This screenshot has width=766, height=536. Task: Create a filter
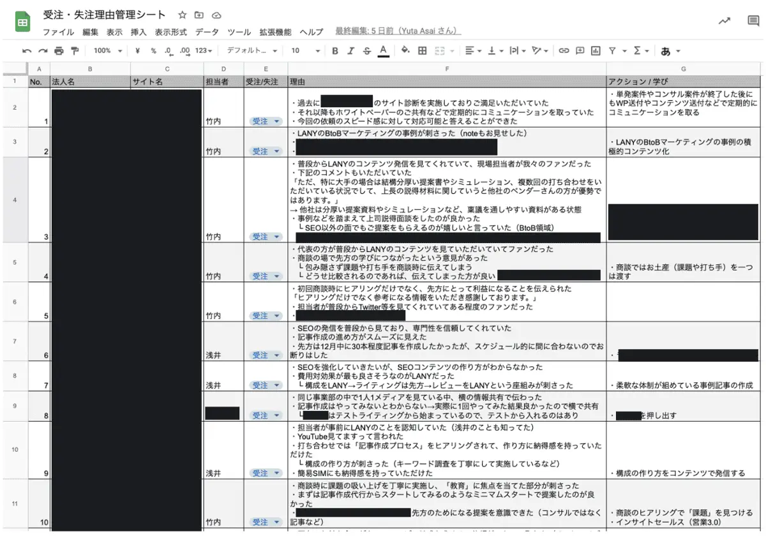coord(612,51)
